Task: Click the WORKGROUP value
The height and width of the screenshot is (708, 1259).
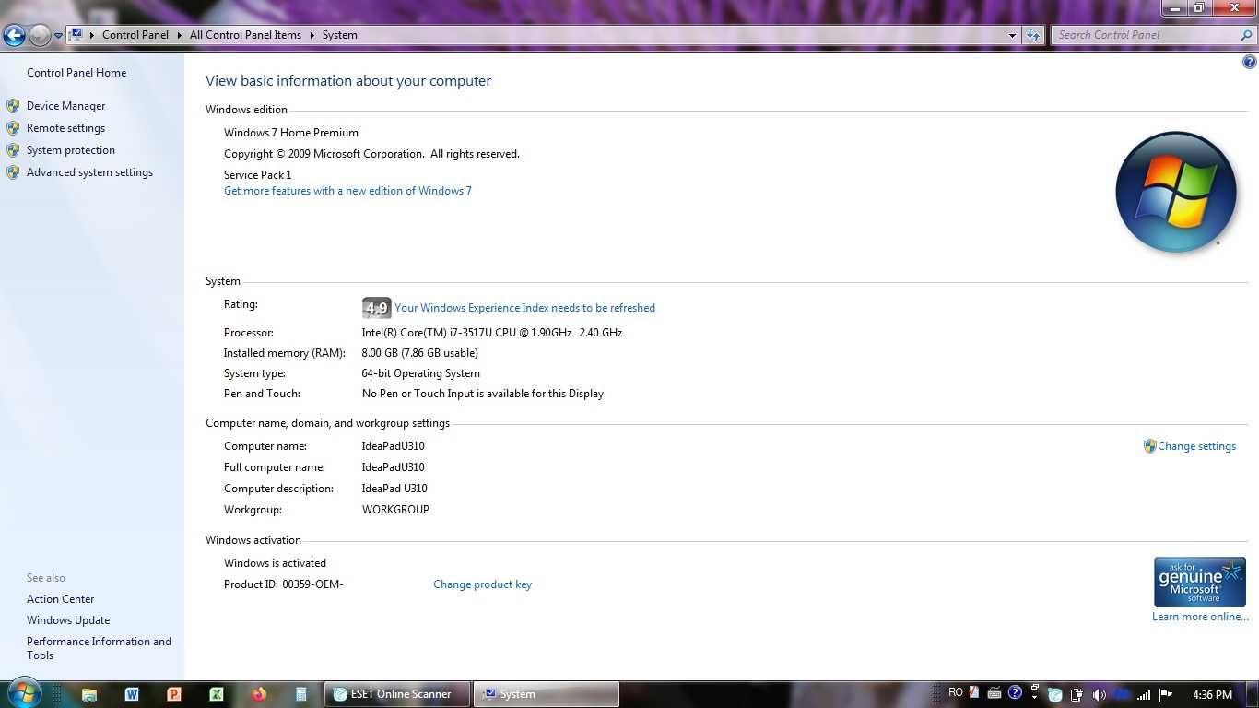Action: click(395, 510)
